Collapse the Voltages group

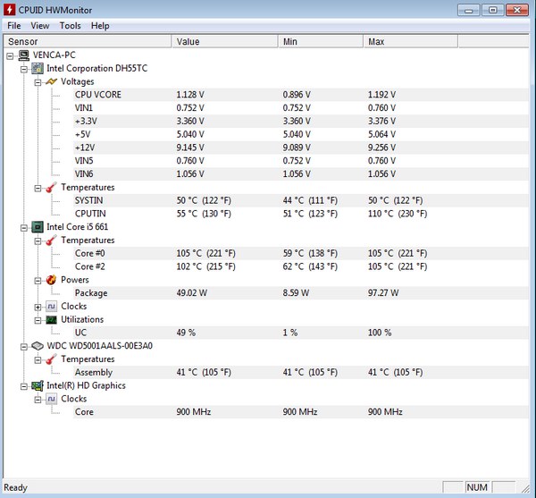[x=38, y=82]
